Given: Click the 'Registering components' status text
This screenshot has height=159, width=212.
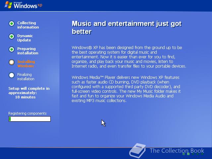Looking at the screenshot, I should coord(27,113).
